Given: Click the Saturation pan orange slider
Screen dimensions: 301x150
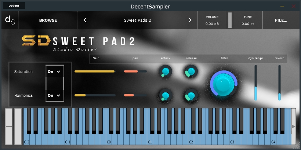Looking at the screenshot, I should tap(135, 72).
